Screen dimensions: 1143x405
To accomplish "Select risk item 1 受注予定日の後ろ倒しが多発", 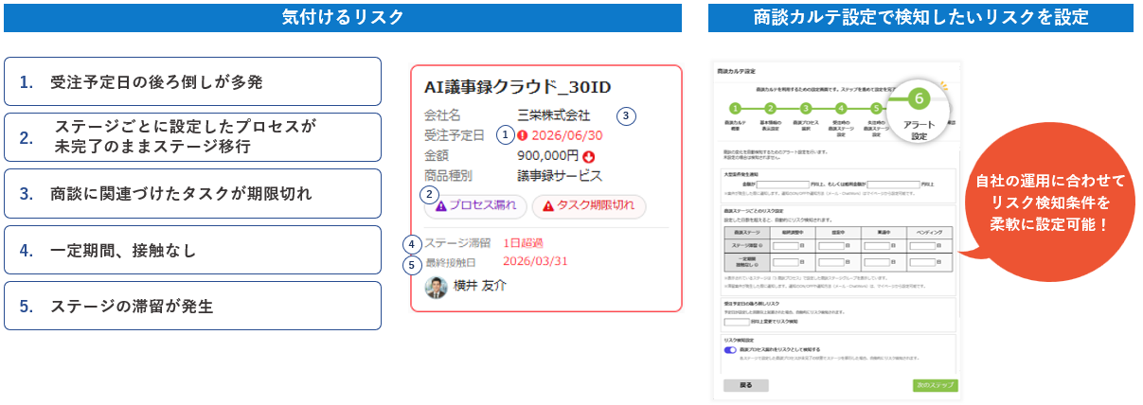I will 192,81.
